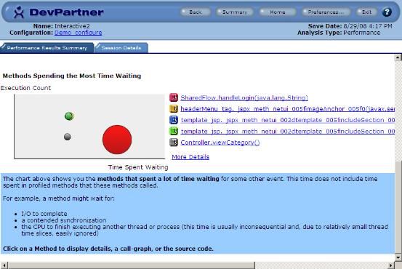Click horizontal scrollbar right arrow
Image resolution: width=402 pixels, height=269 pixels.
tap(390, 265)
